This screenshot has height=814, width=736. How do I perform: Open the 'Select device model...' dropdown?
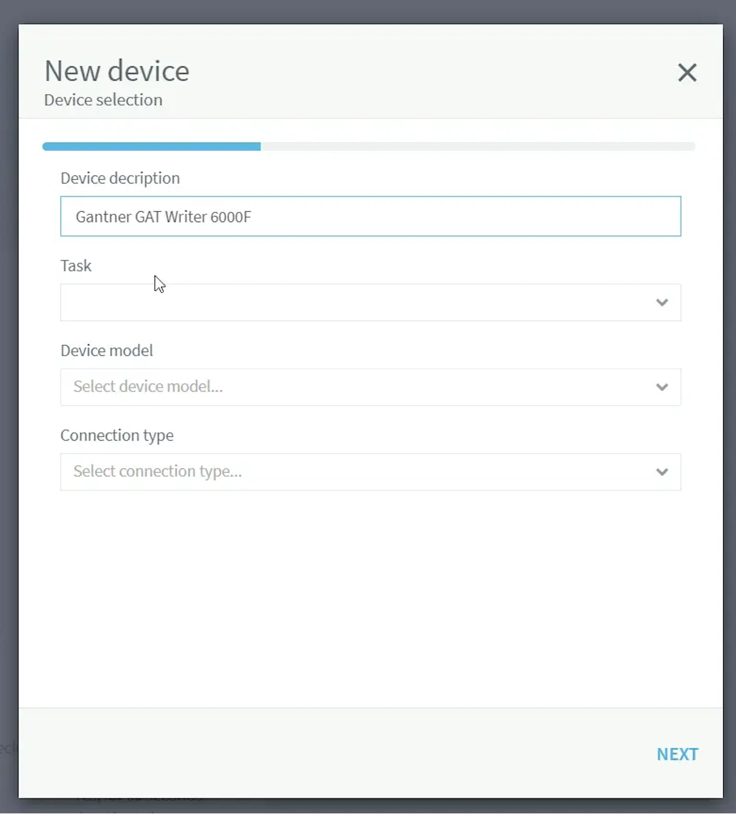click(370, 387)
